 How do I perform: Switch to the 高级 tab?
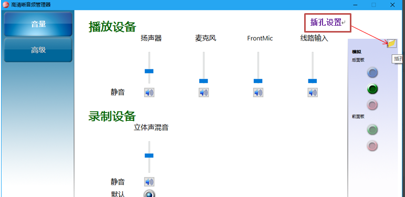[x=38, y=50]
